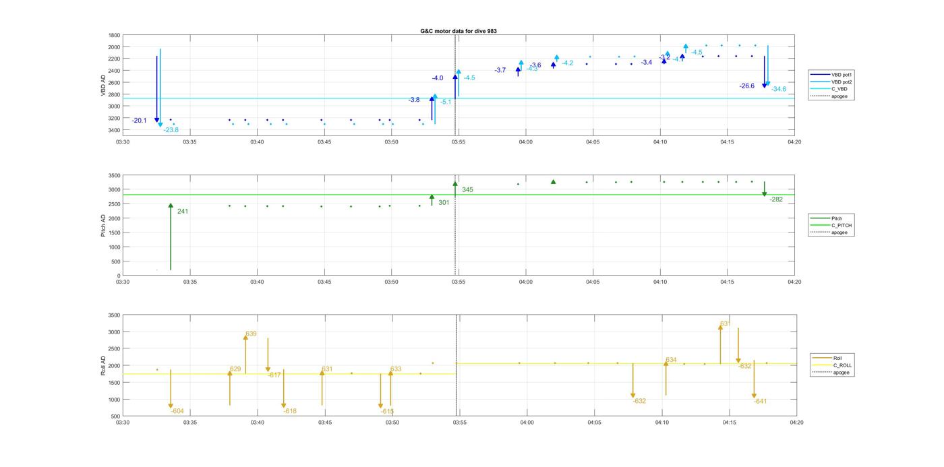Screen dimensions: 944x467
Task: Click the '-604' roll data label
Action: tap(177, 411)
